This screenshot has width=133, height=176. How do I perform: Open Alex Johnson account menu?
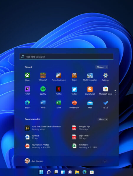(34, 161)
